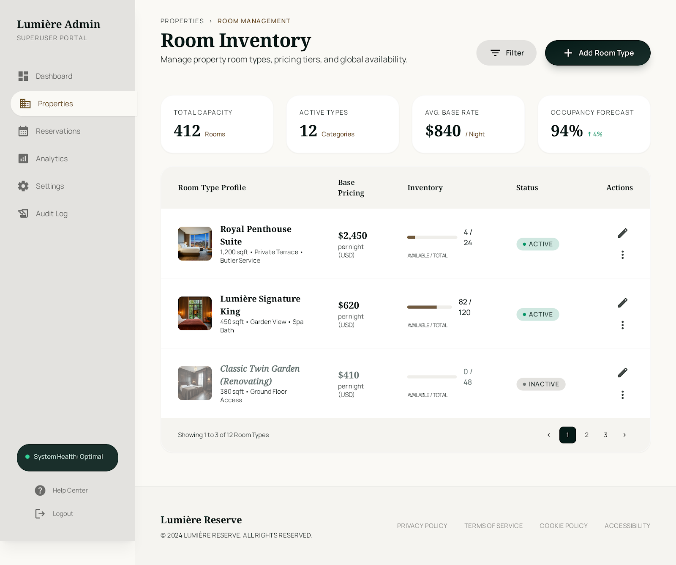Edit the Royal Penthouse Suite with pencil icon

[x=622, y=233]
